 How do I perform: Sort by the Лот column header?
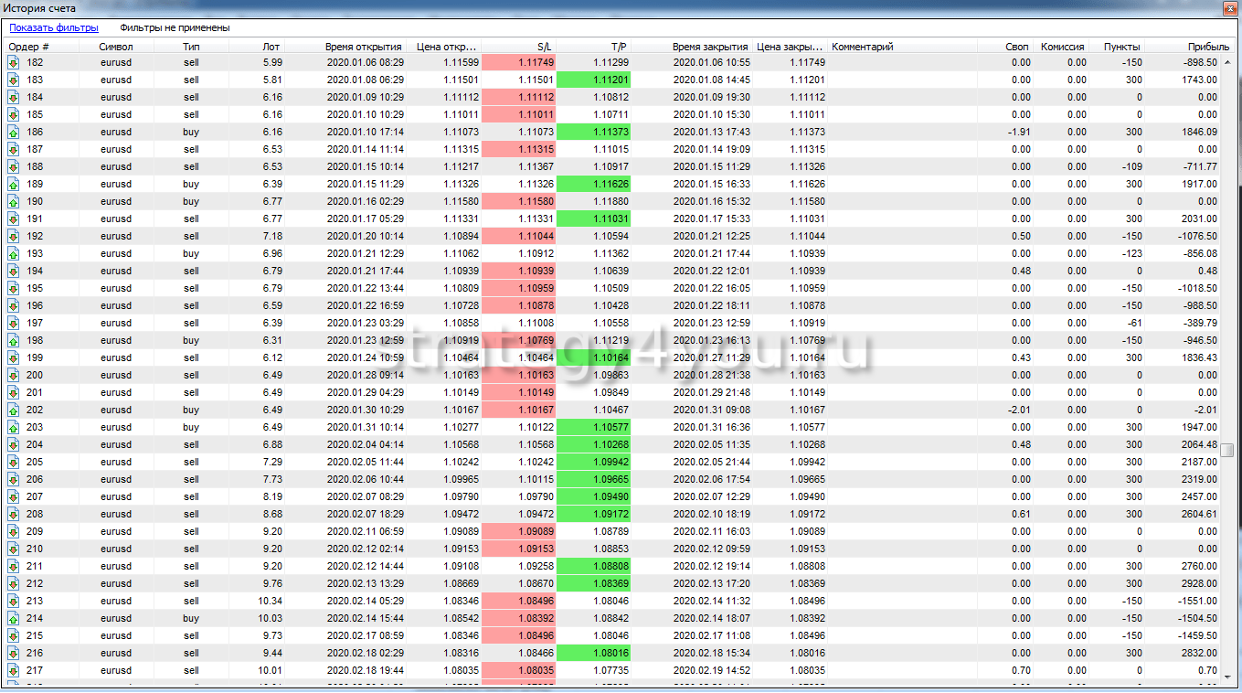pyautogui.click(x=271, y=47)
